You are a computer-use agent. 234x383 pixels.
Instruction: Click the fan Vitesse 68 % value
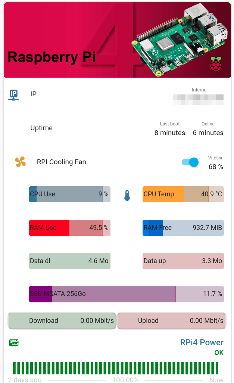click(x=216, y=167)
